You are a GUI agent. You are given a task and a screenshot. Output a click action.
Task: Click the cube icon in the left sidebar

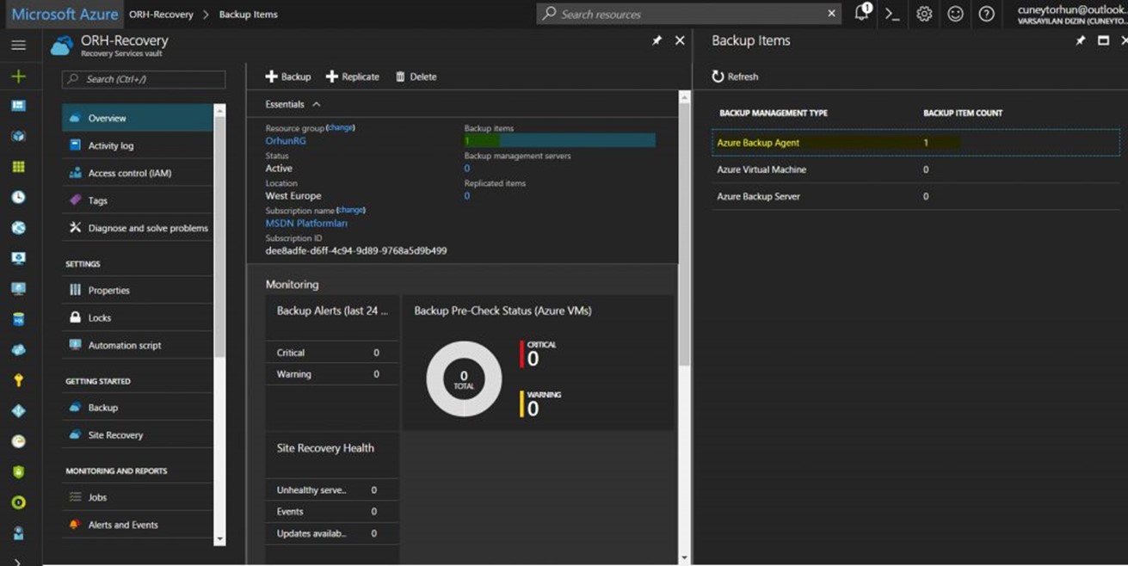pos(18,136)
